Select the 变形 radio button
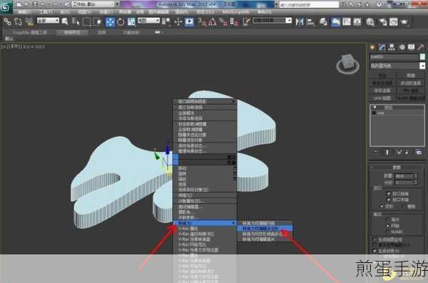The image size is (428, 283). pos(382,207)
